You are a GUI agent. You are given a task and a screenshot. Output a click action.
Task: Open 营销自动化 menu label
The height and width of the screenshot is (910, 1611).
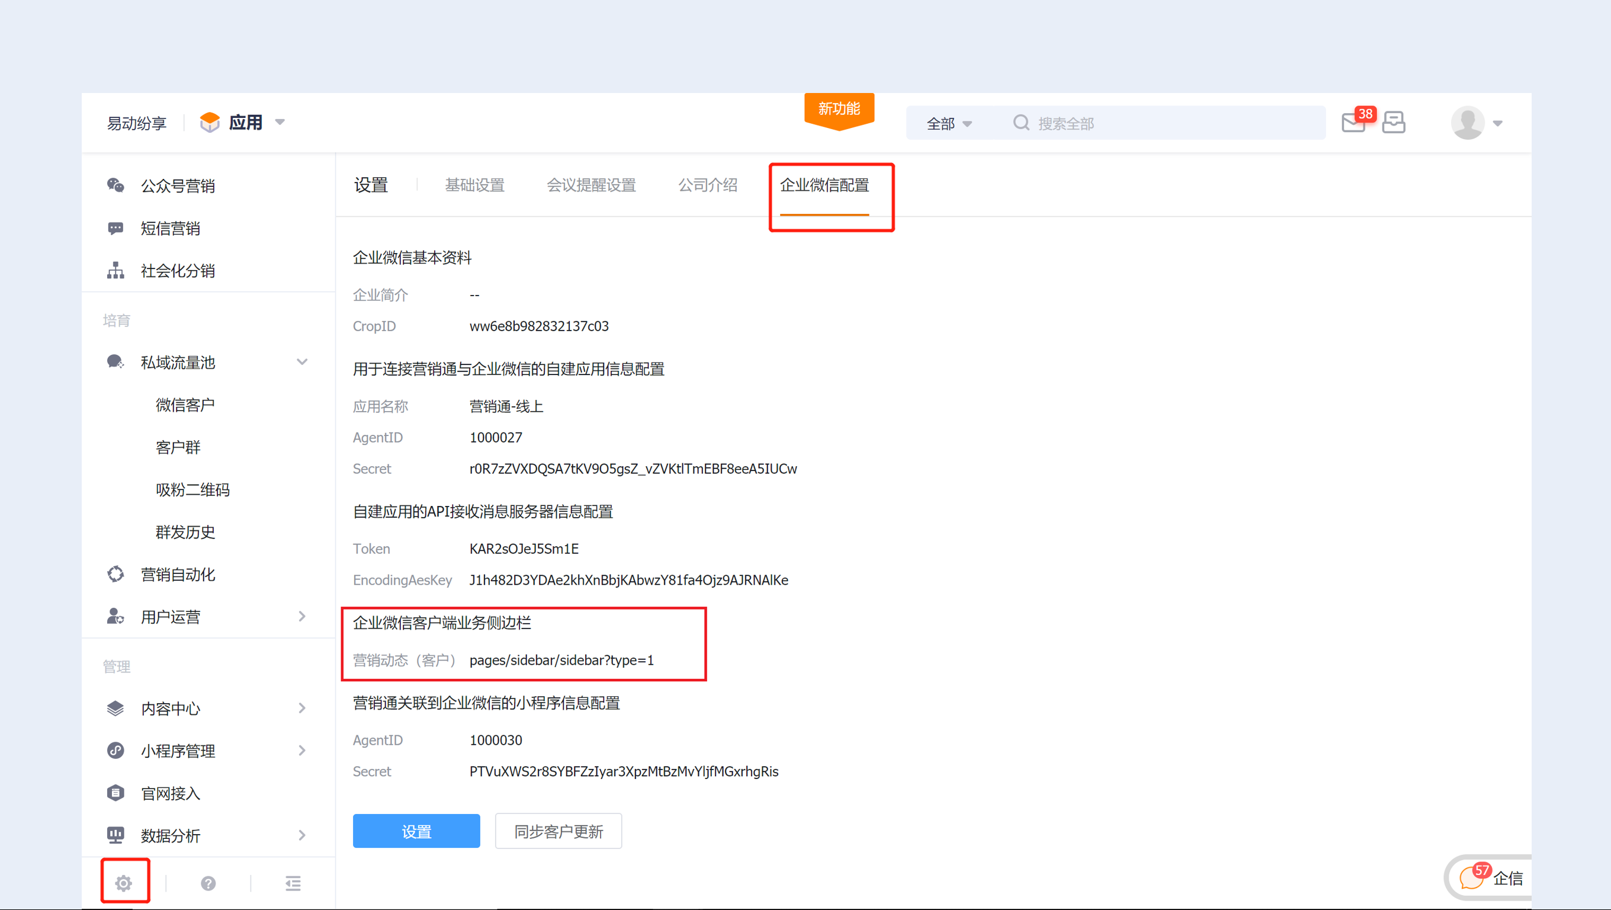click(x=178, y=575)
